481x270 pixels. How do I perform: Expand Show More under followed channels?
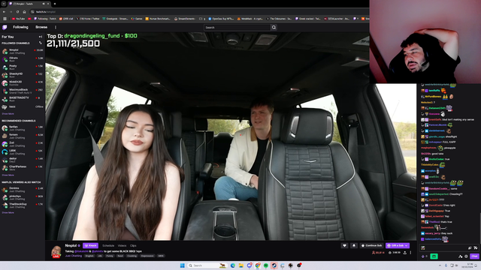click(8, 114)
